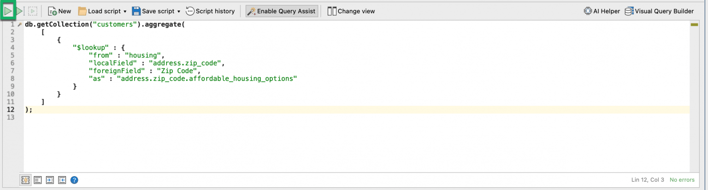Run the selected text only
The image size is (708, 190).
tap(33, 11)
